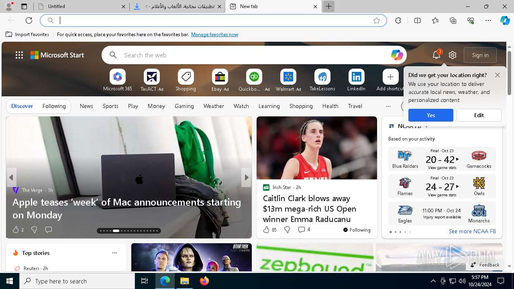Focus the Edge address bar
This screenshot has height=289, width=514.
tap(213, 20)
